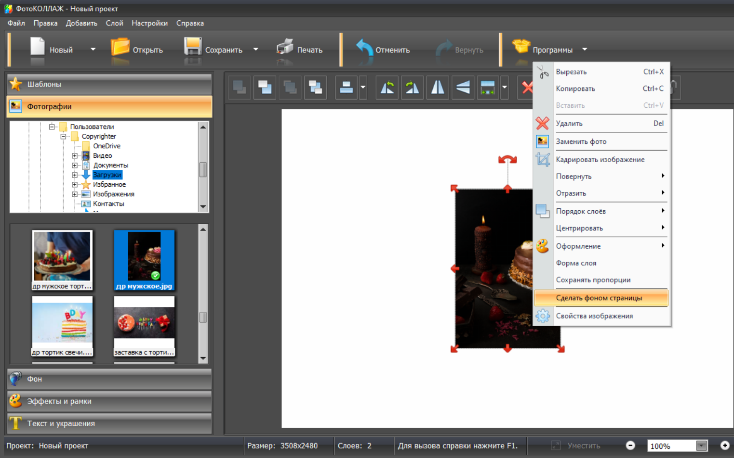Rotate the photo right with toolbar icon
The width and height of the screenshot is (734, 458).
pos(413,88)
